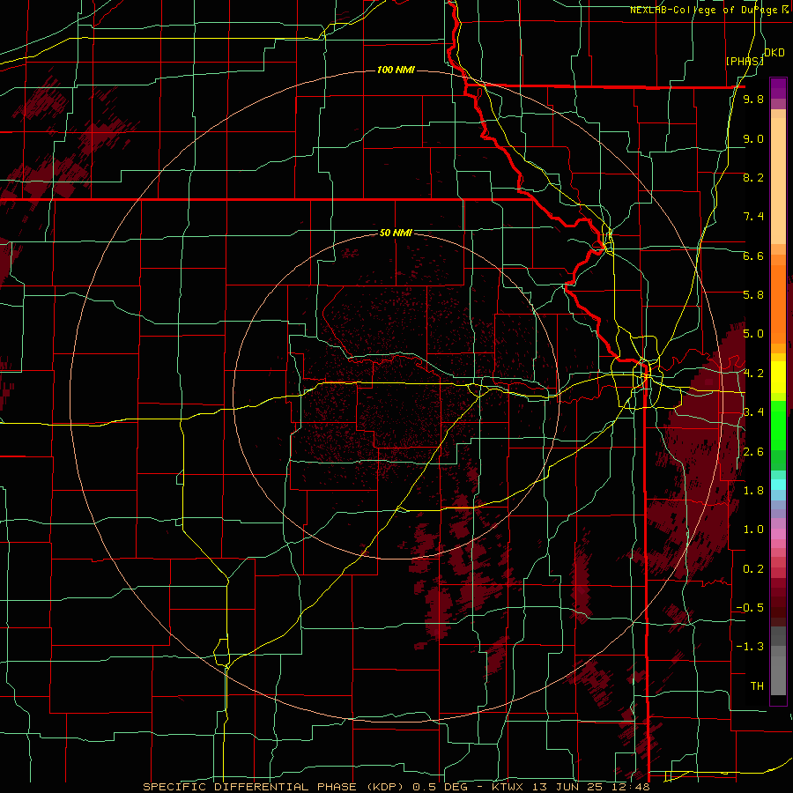This screenshot has width=793, height=793.
Task: Click the 100 NMI range ring label
Action: tap(396, 70)
